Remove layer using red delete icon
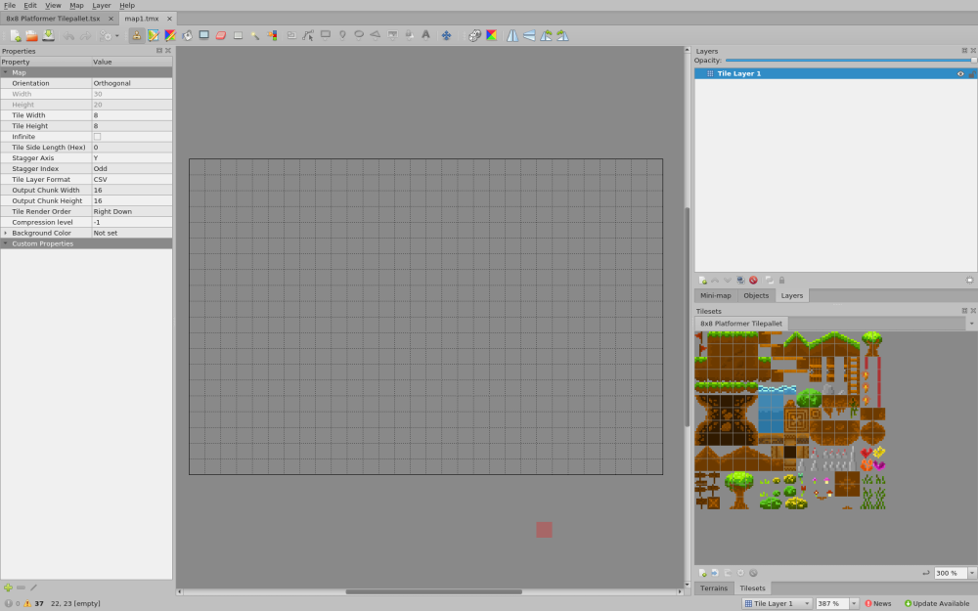 click(753, 281)
